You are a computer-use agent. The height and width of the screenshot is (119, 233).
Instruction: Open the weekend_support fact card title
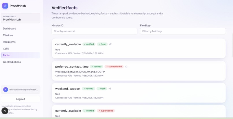pos(68,89)
